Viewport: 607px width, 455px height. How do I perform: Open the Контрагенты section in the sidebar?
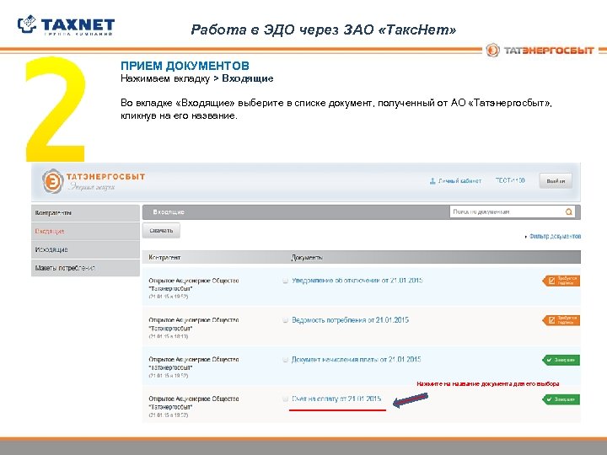coord(85,213)
